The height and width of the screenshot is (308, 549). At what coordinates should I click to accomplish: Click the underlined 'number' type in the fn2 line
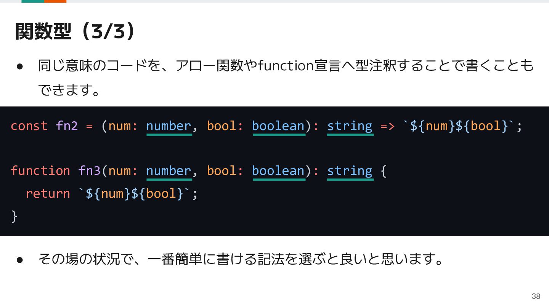click(169, 127)
